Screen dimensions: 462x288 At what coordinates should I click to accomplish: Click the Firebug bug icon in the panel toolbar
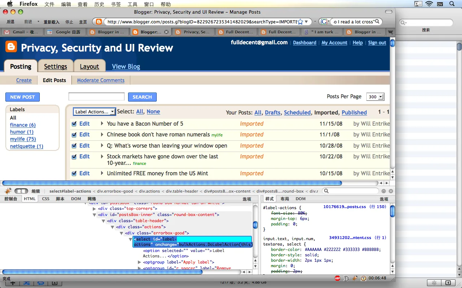pyautogui.click(x=8, y=191)
